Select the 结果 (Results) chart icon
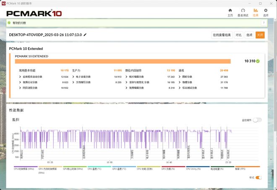This screenshot has width=277, height=190. 256,12
